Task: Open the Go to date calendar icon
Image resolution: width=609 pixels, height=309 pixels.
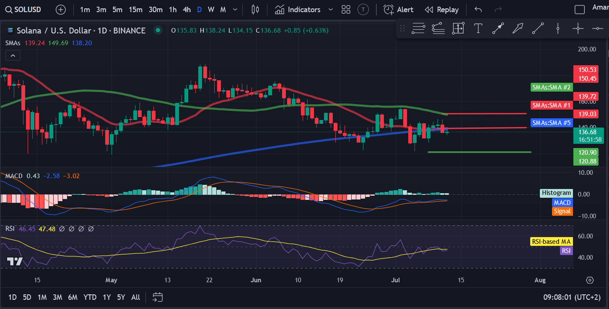Action: pyautogui.click(x=158, y=297)
